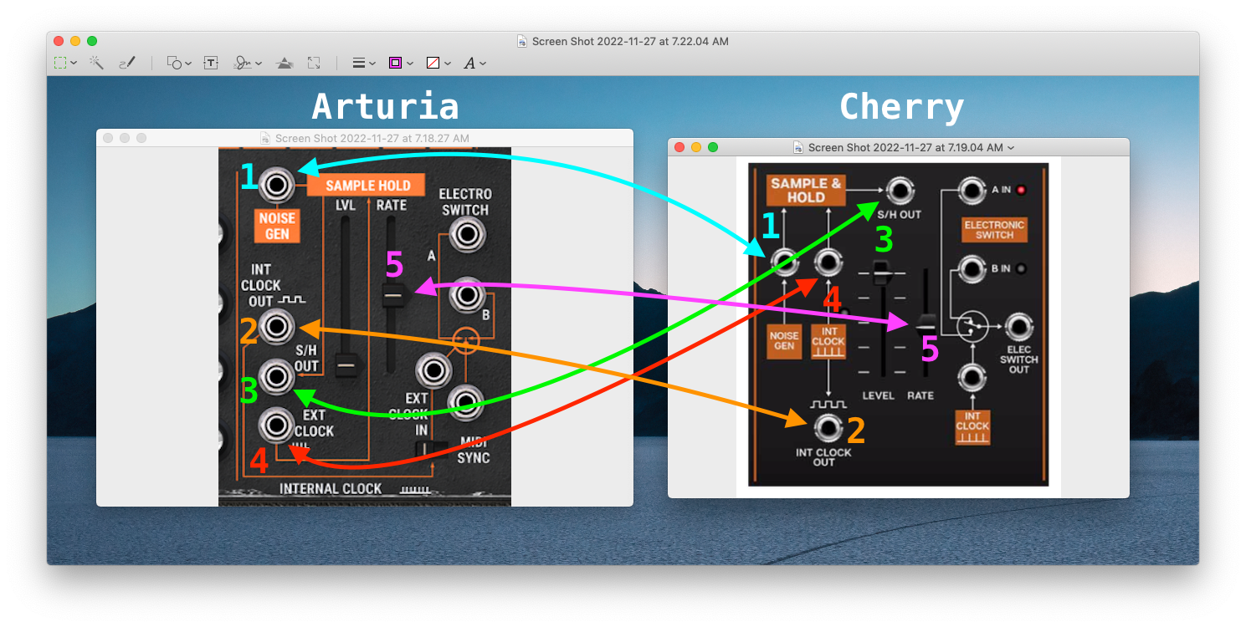The width and height of the screenshot is (1246, 627).
Task: Click green full-screen button on main window
Action: 92,41
